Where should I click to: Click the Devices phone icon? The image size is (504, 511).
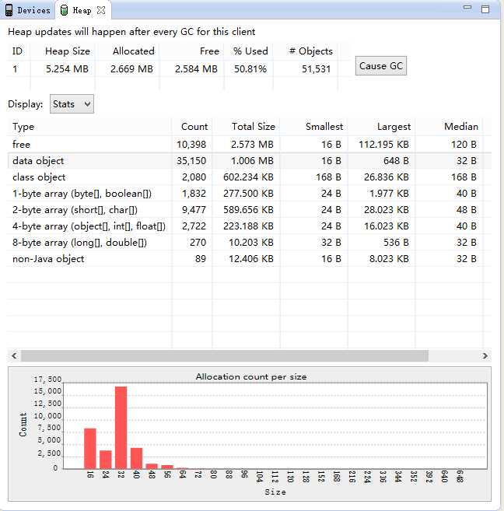9,10
